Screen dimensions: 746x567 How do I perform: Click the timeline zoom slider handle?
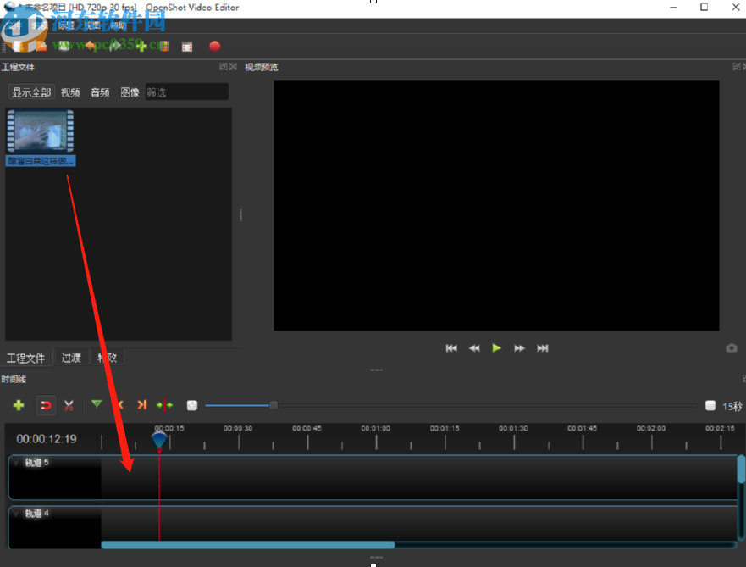[x=274, y=405]
